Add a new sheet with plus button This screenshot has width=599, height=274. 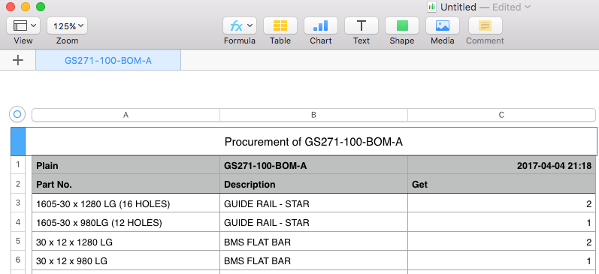(x=18, y=60)
